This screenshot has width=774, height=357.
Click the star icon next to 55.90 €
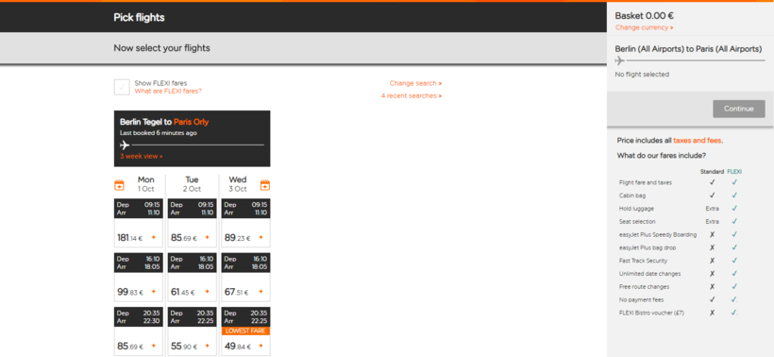(x=208, y=346)
